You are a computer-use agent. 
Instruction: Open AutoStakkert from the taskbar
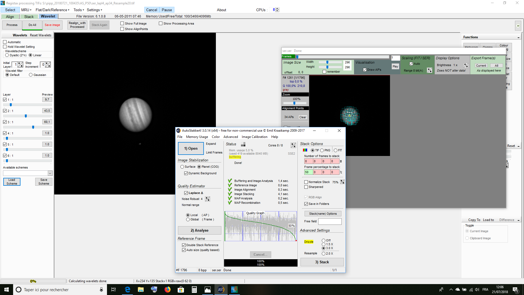pyautogui.click(x=221, y=290)
